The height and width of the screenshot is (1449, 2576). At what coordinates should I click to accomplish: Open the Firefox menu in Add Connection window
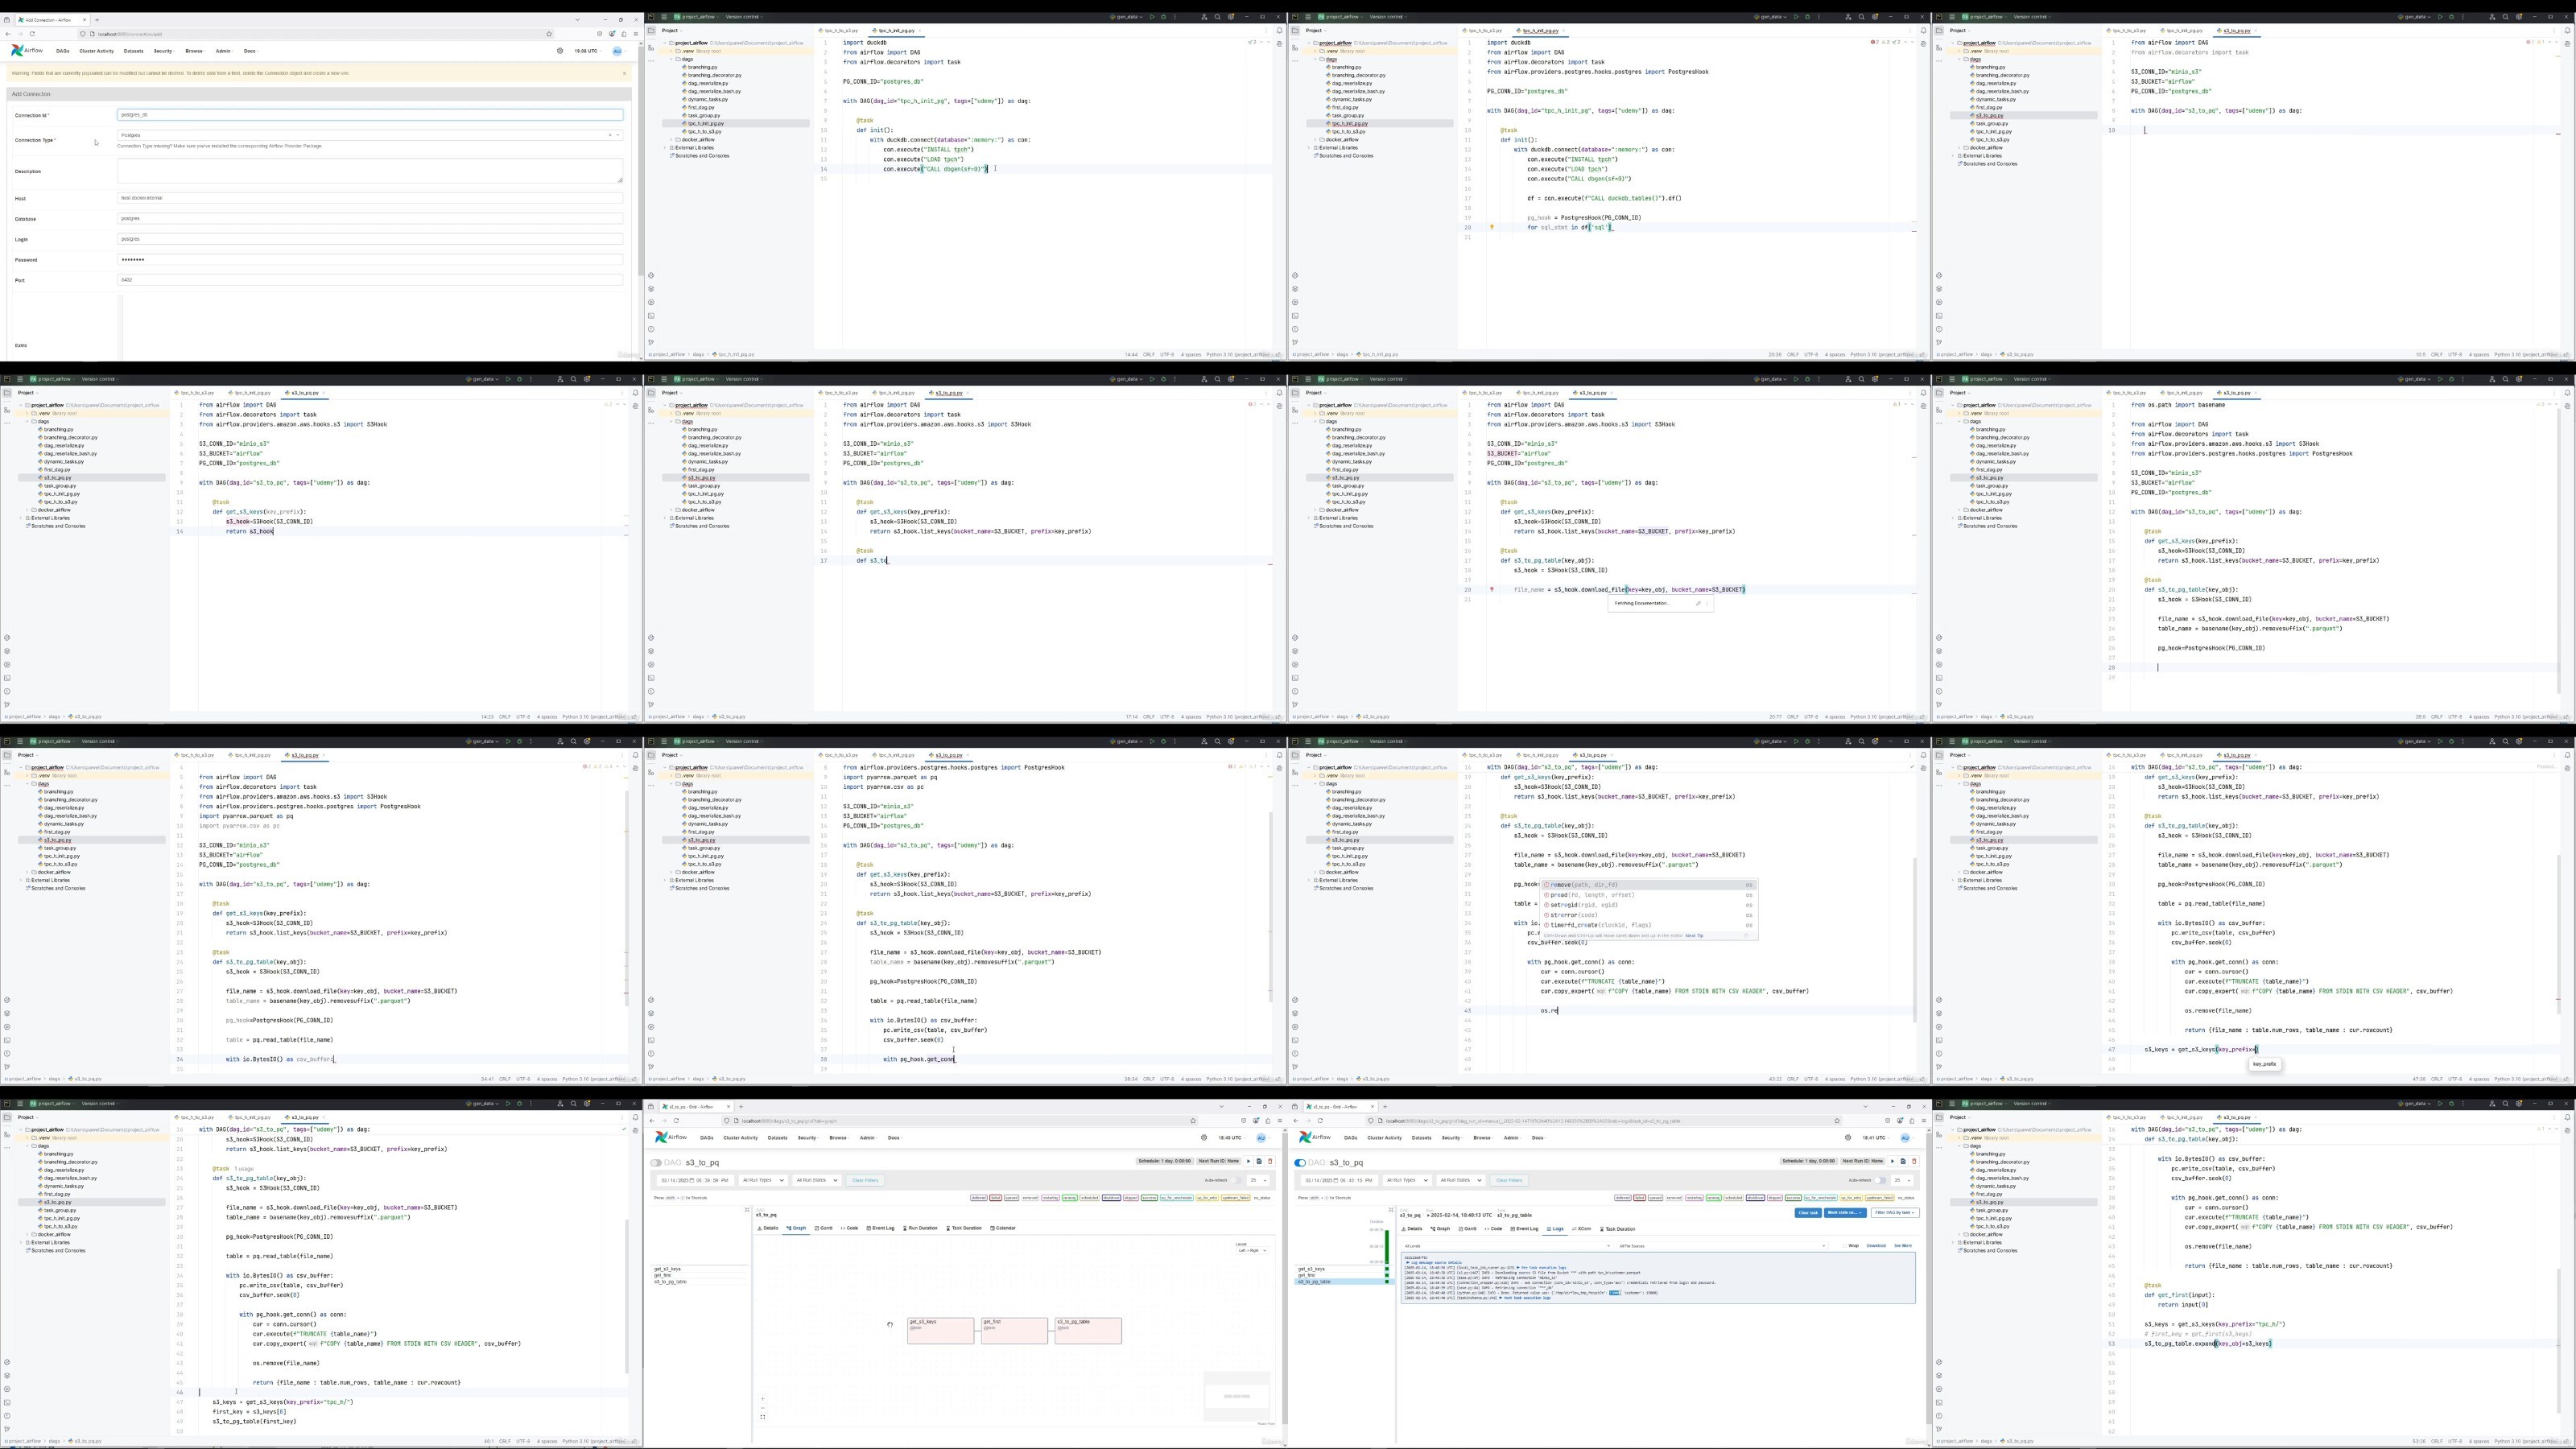click(x=636, y=34)
